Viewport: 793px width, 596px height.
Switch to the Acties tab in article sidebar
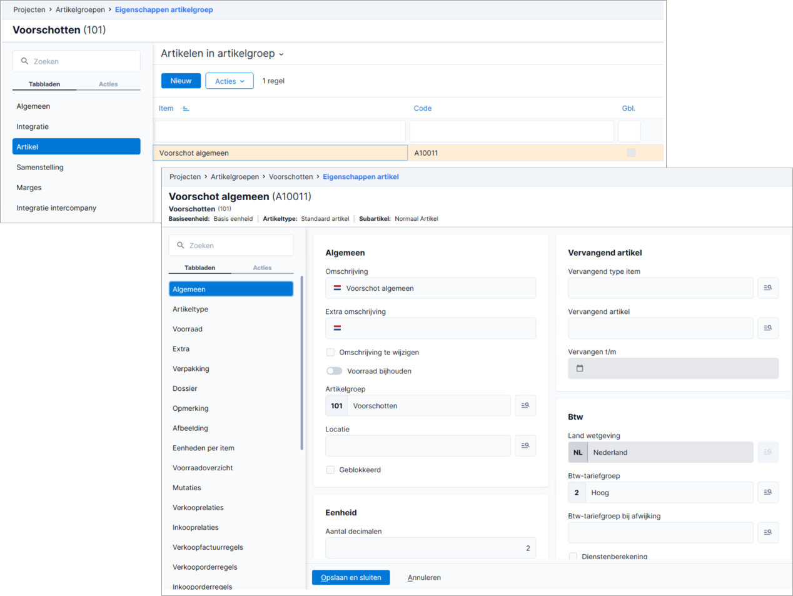pyautogui.click(x=262, y=268)
